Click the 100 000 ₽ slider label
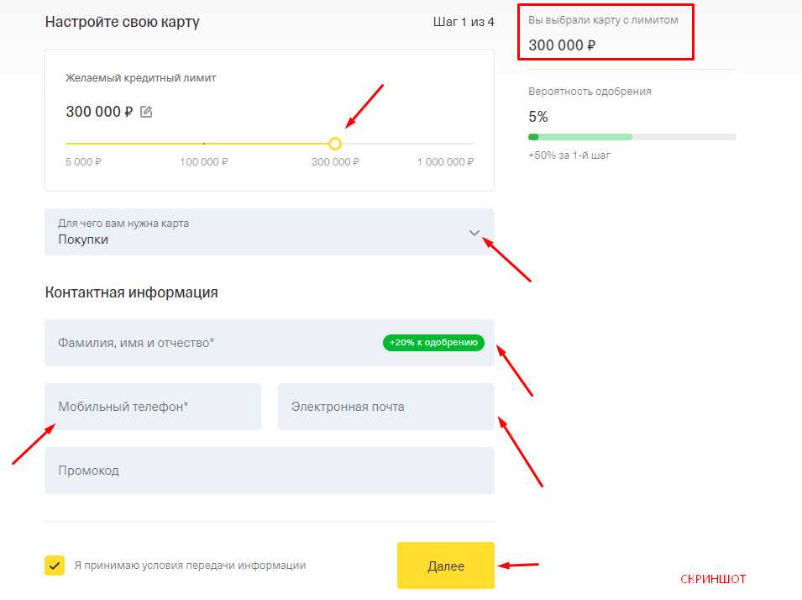 pyautogui.click(x=203, y=162)
